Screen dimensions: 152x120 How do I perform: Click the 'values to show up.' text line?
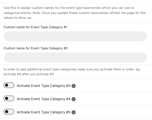point(18,18)
